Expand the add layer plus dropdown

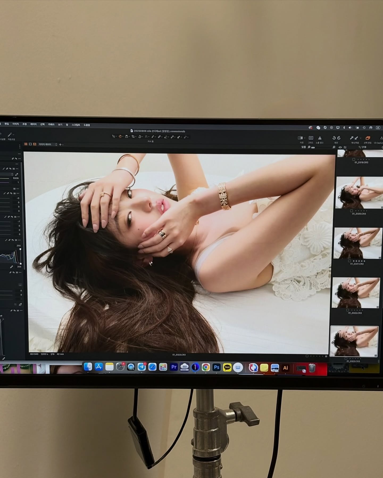click(x=61, y=144)
